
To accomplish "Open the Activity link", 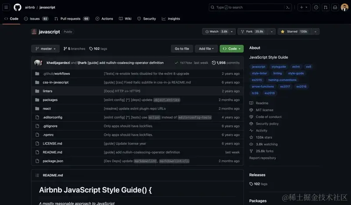I will (x=258, y=131).
